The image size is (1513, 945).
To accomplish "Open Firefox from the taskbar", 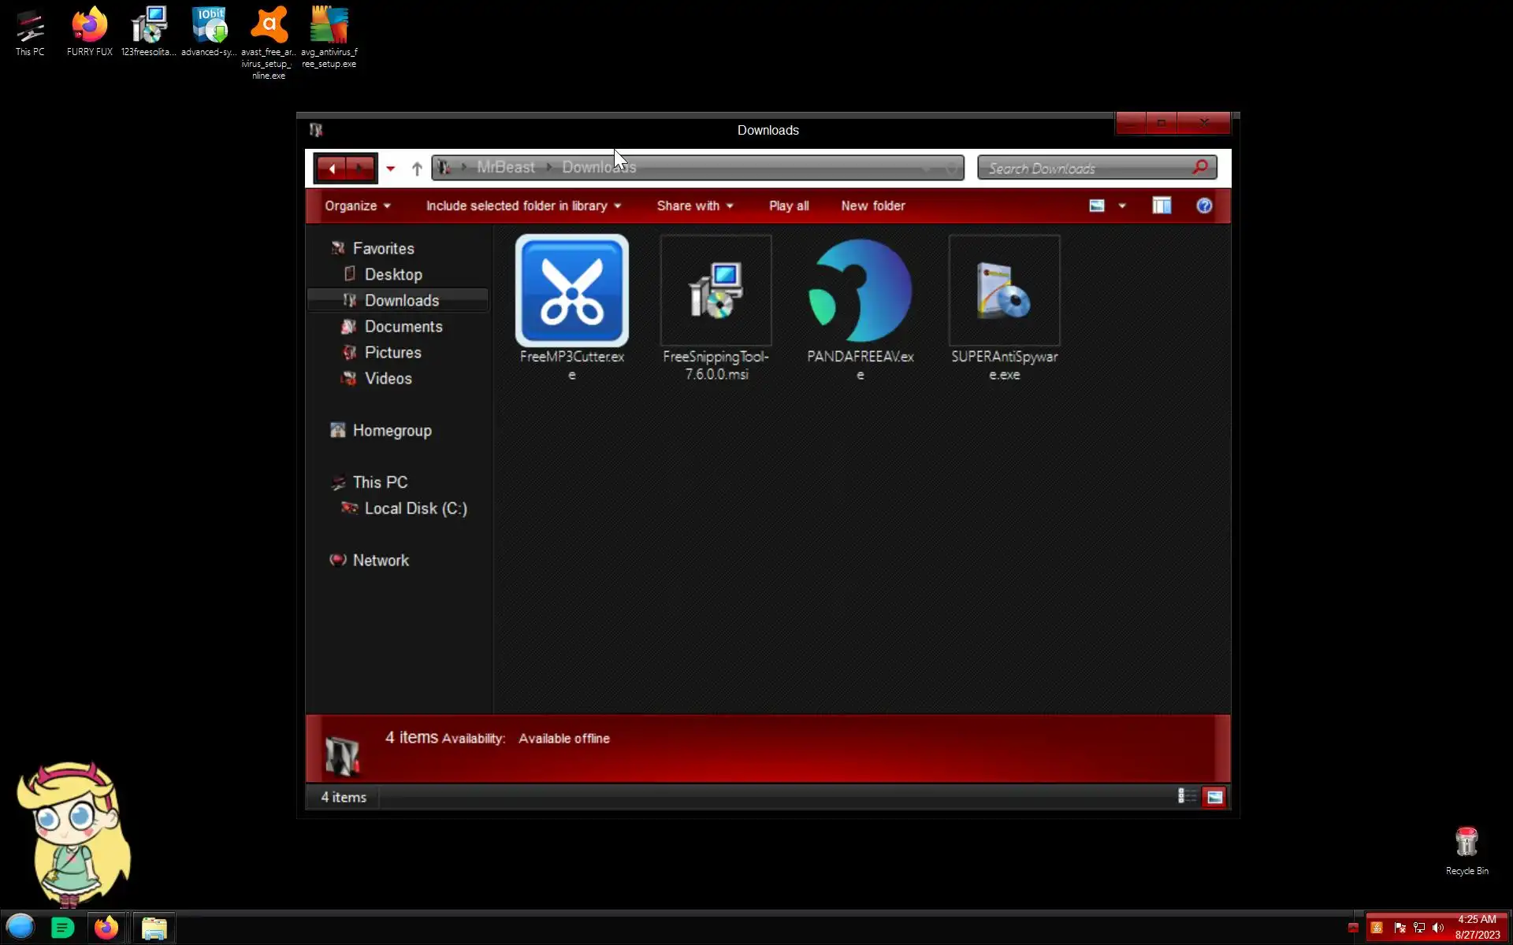I will tap(106, 928).
